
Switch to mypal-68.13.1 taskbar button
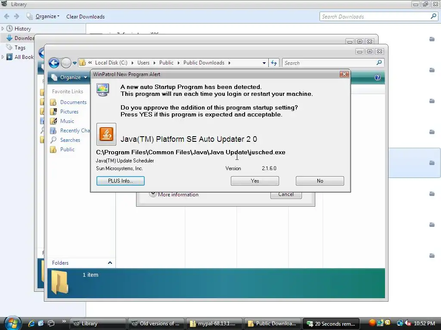pyautogui.click(x=214, y=324)
